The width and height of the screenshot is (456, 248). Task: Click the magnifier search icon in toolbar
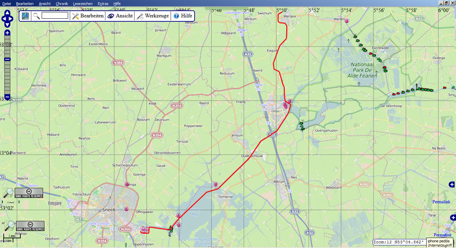pyautogui.click(x=36, y=16)
